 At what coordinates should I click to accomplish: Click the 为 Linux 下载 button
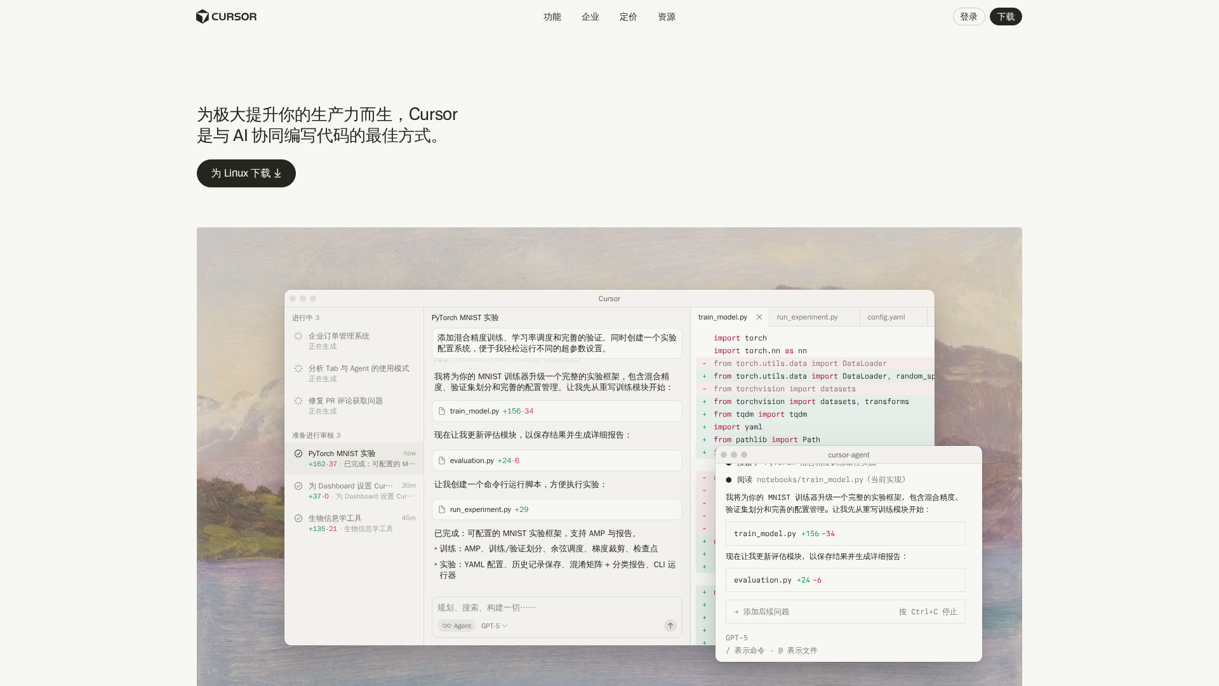(246, 173)
